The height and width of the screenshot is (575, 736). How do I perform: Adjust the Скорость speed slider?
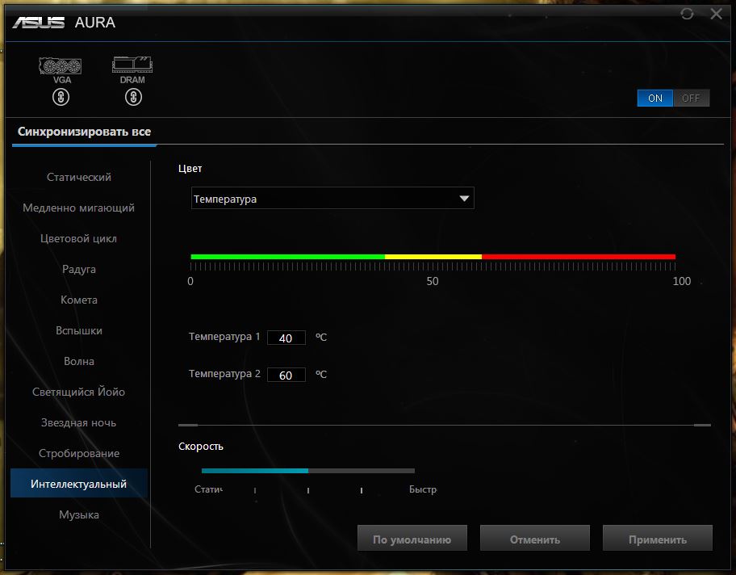[x=308, y=471]
